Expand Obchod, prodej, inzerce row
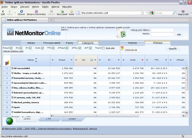 pyautogui.click(x=12, y=102)
